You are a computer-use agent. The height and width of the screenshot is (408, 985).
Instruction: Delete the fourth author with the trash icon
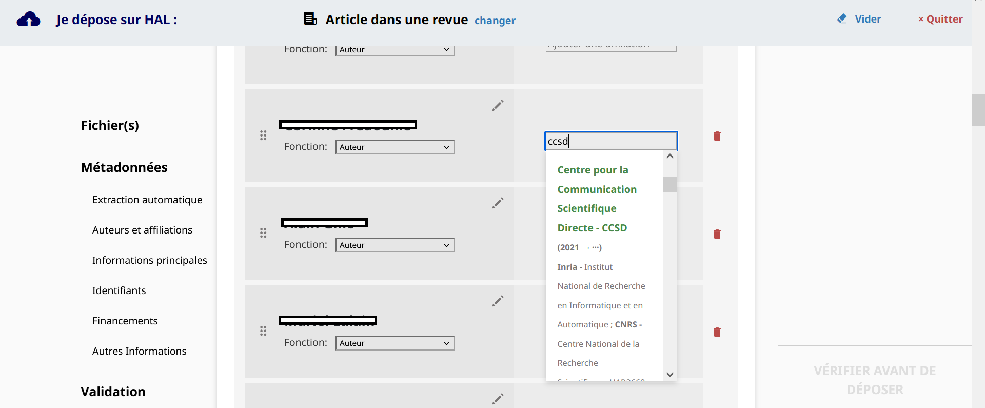(x=717, y=332)
